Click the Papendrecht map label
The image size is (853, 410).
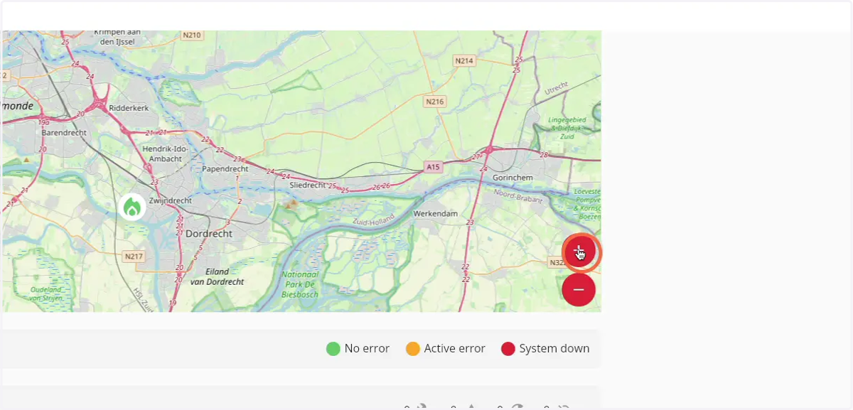click(225, 169)
